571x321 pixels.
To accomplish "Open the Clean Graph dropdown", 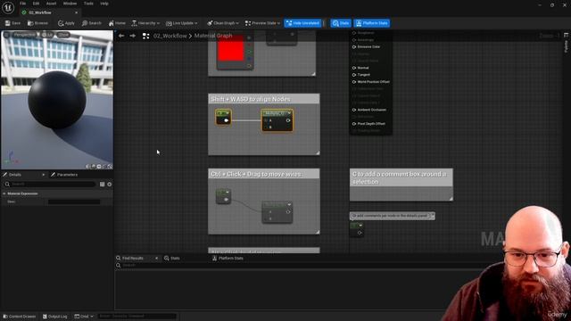I will [222, 23].
